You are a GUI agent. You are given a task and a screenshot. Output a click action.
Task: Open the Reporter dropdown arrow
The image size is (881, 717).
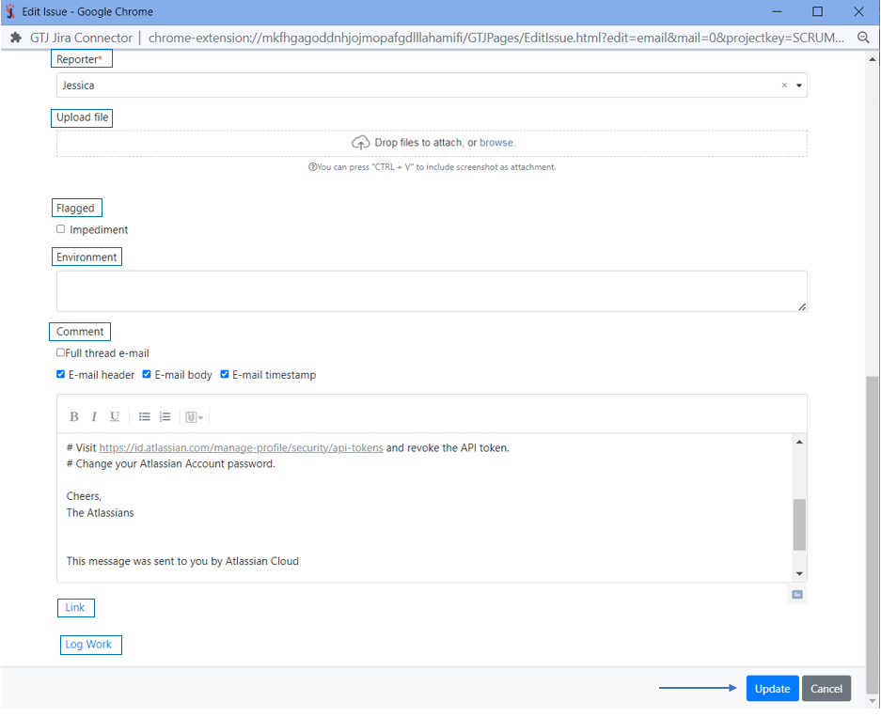point(799,86)
